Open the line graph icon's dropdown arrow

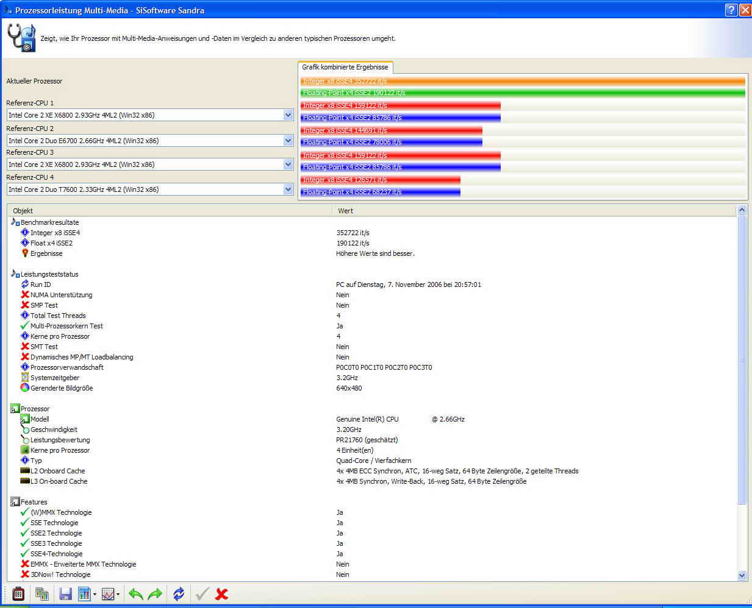[118, 594]
